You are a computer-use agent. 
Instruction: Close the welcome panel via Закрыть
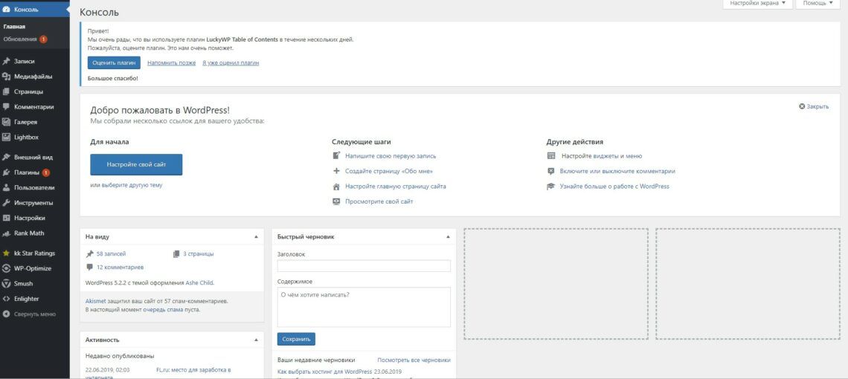(x=814, y=106)
